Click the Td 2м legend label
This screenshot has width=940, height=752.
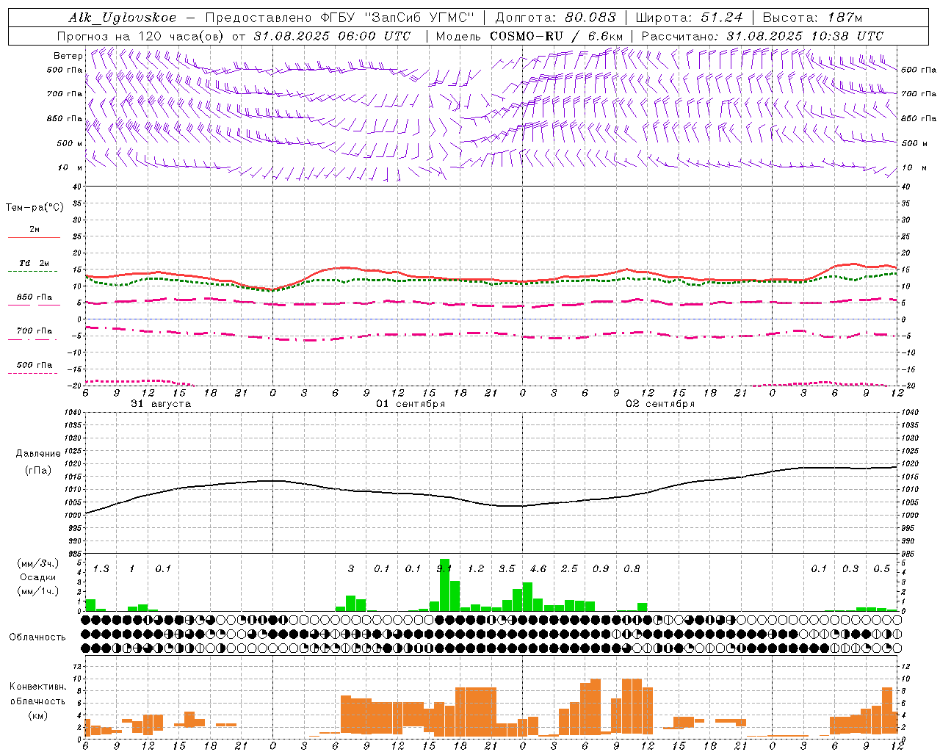tap(34, 263)
